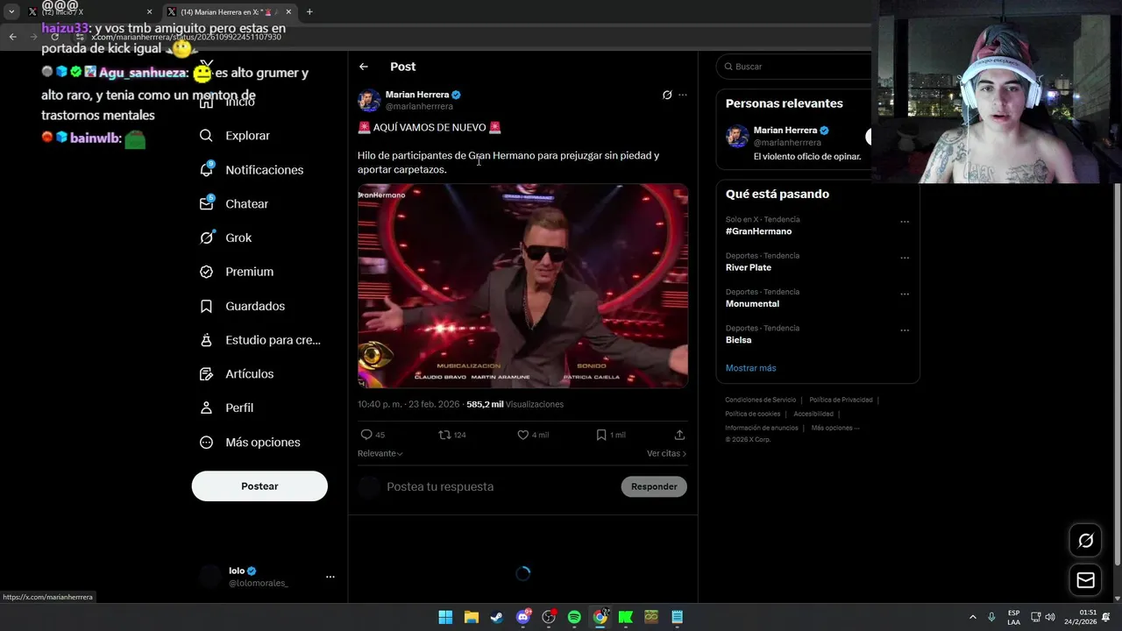Open floating Grok button bottom right

coord(1085,541)
